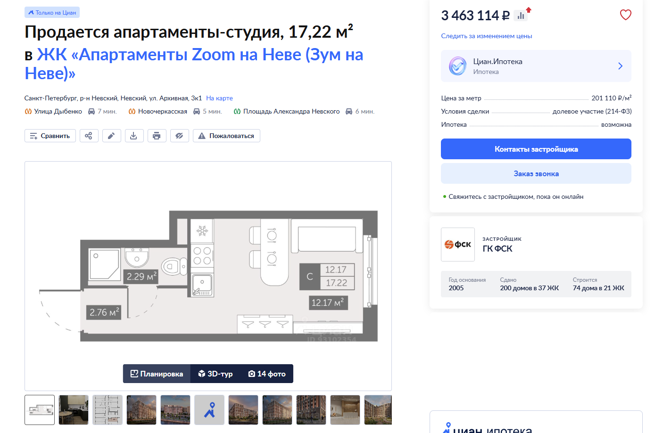Screen dimensions: 655x433
Task: Select the kitchen interior photo thumbnail
Action: click(x=74, y=410)
